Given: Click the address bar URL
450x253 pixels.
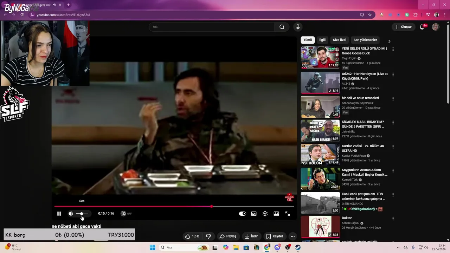Looking at the screenshot, I should (63, 15).
